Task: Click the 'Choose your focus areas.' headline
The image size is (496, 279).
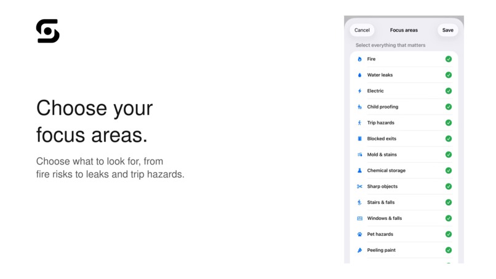Action: pyautogui.click(x=94, y=121)
